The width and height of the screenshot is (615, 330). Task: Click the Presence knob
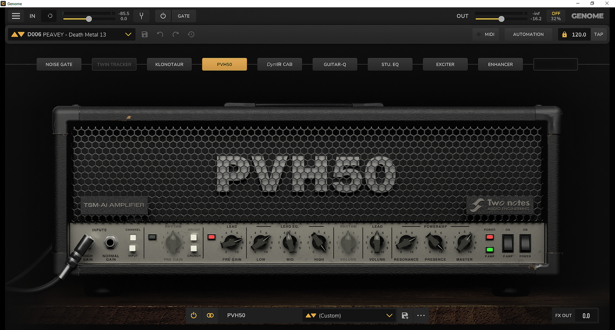436,243
